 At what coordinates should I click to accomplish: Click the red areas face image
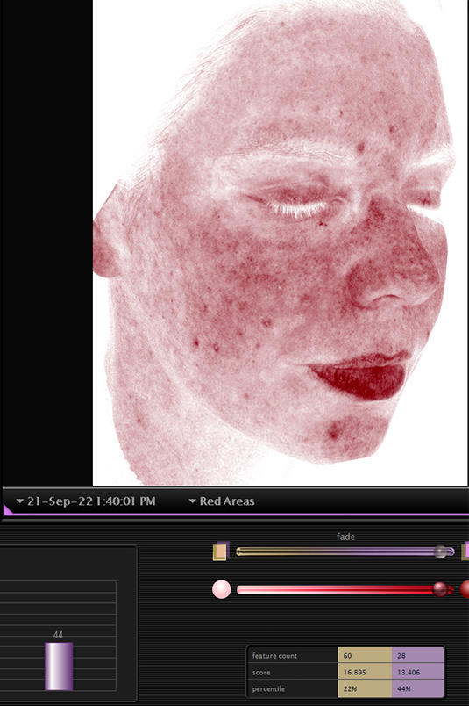(281, 242)
